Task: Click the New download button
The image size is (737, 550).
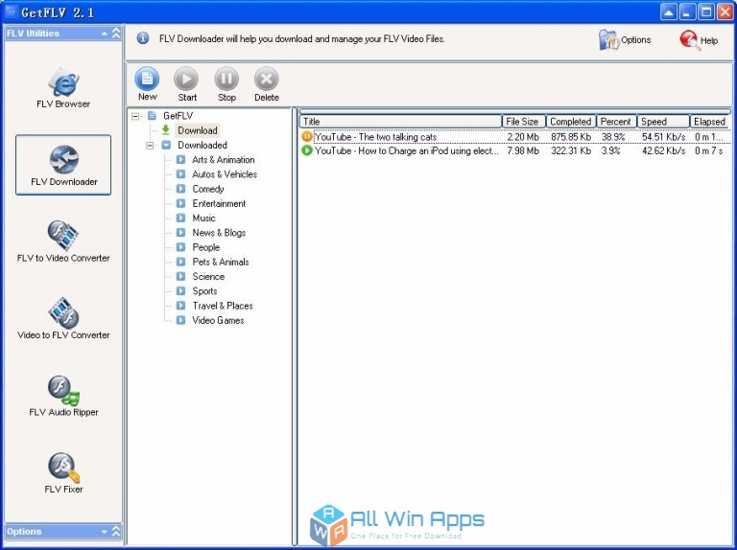Action: click(x=147, y=84)
